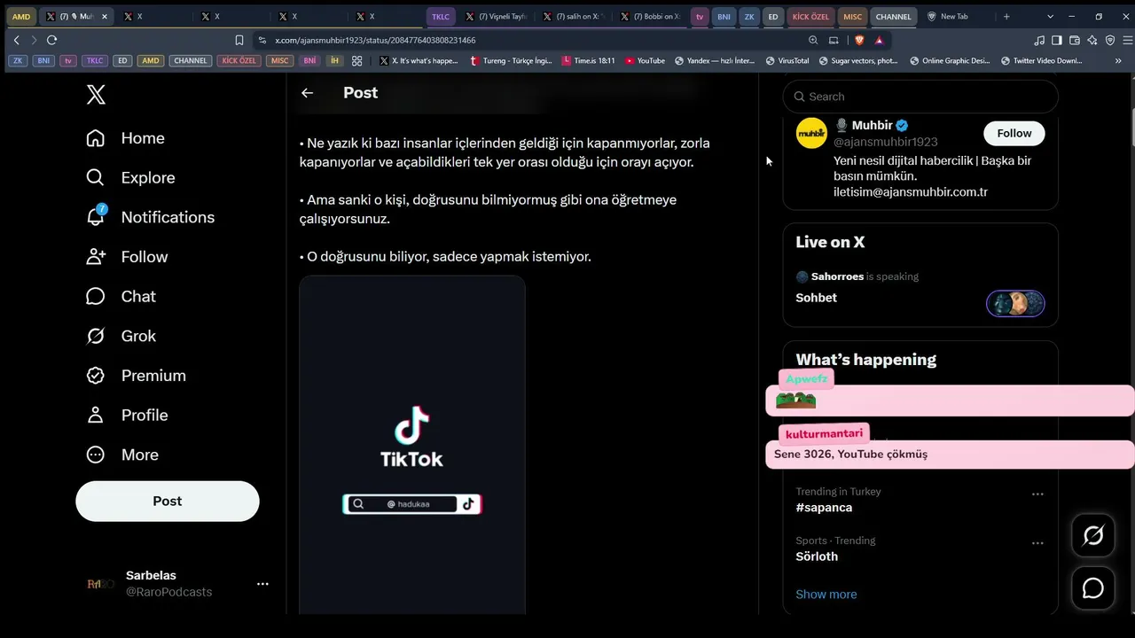Follow the Muhbir account
Viewport: 1135px width, 638px height.
coord(1014,133)
